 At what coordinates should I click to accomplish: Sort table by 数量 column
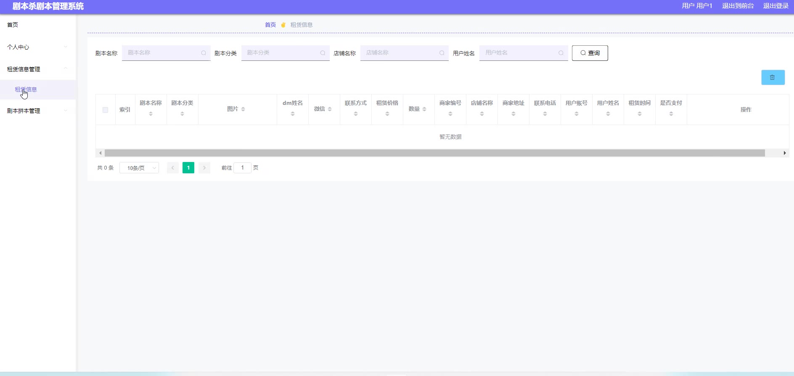[x=424, y=109]
